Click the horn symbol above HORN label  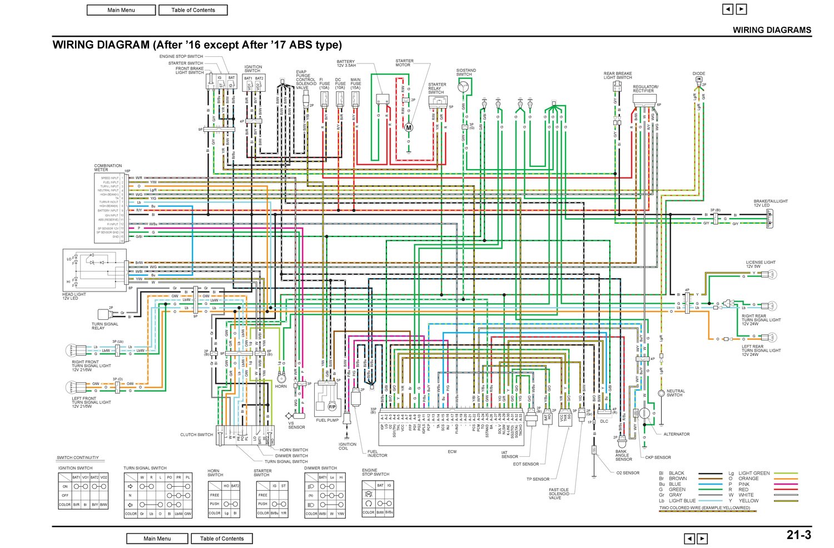pos(281,378)
